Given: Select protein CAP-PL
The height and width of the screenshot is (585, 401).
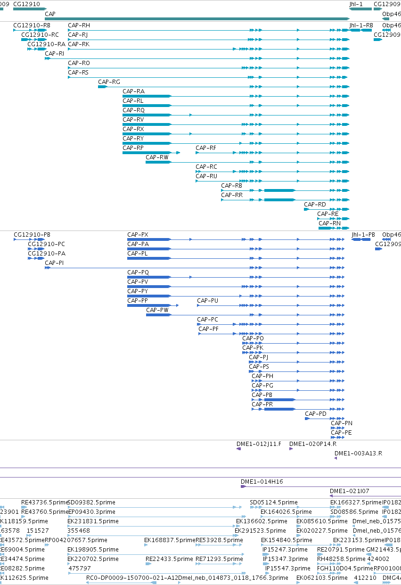Looking at the screenshot, I should (x=236, y=258).
